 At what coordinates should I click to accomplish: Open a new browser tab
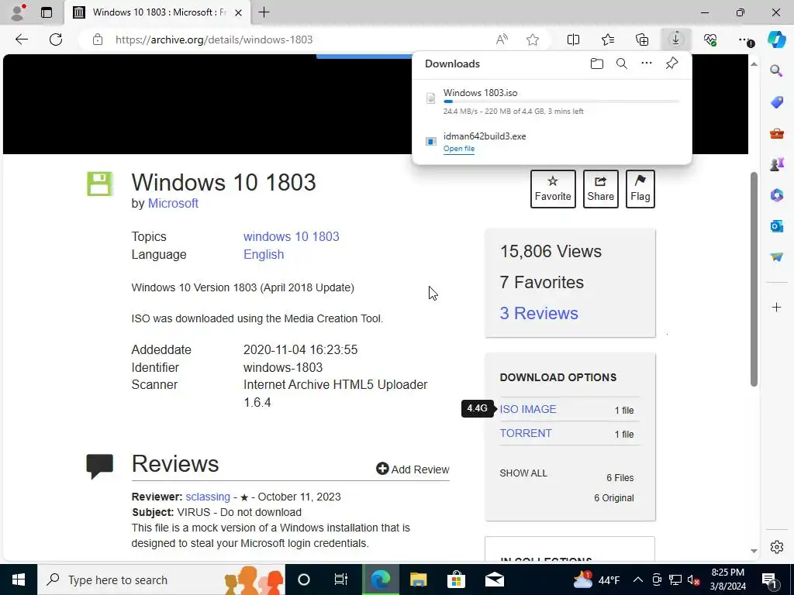(264, 12)
